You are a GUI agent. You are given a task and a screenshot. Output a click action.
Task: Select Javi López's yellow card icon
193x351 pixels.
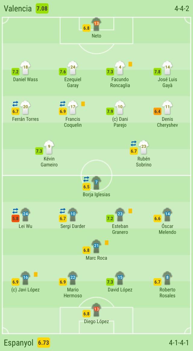click(x=36, y=274)
